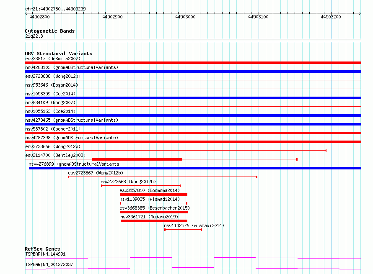This screenshot has height=274, width=373.
Task: Select nsv587802 (Cooper2011) label
Action: 53,129
